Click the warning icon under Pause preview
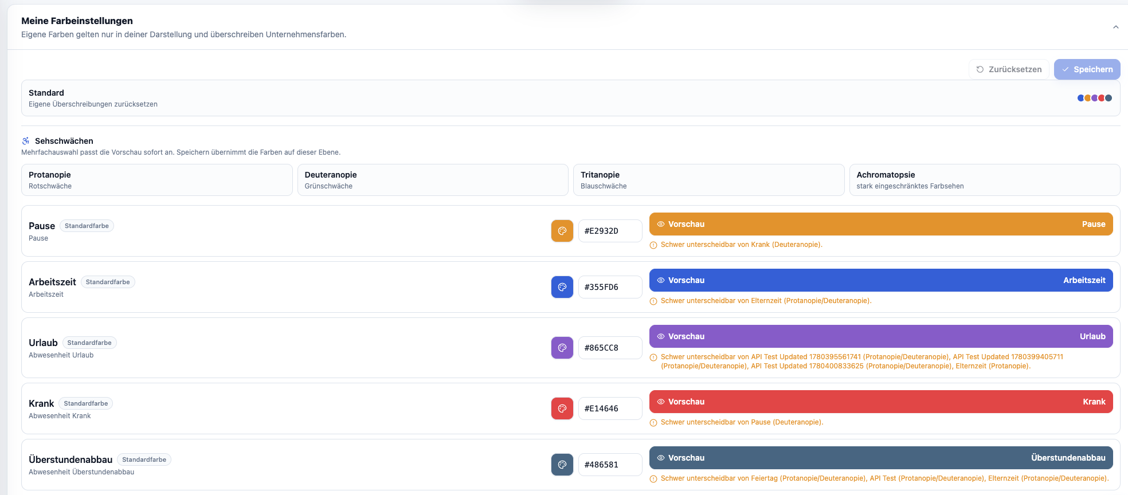The image size is (1128, 495). point(653,245)
